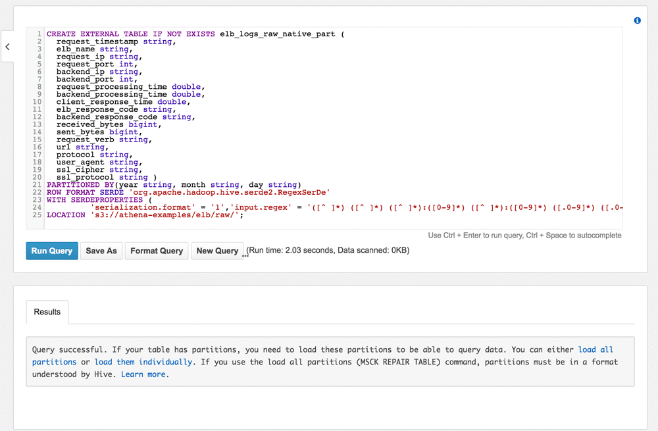Viewport: 658px width, 431px height.
Task: Click the 'request_timestamp string' line
Action: pyautogui.click(x=116, y=41)
